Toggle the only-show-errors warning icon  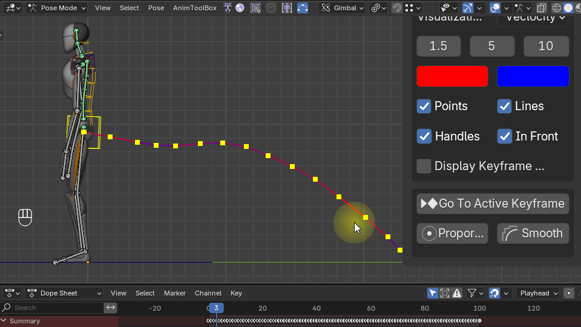pos(457,293)
